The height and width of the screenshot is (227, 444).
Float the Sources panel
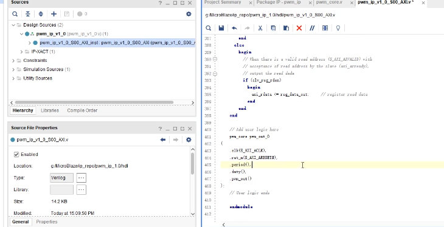(182, 3)
